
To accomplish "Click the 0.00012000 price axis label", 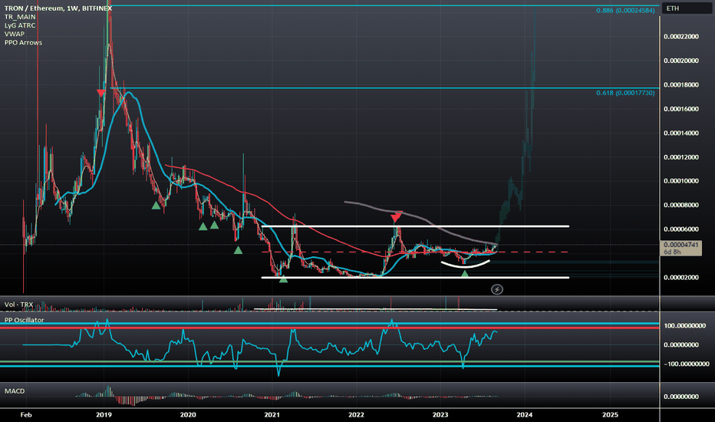I will (681, 157).
